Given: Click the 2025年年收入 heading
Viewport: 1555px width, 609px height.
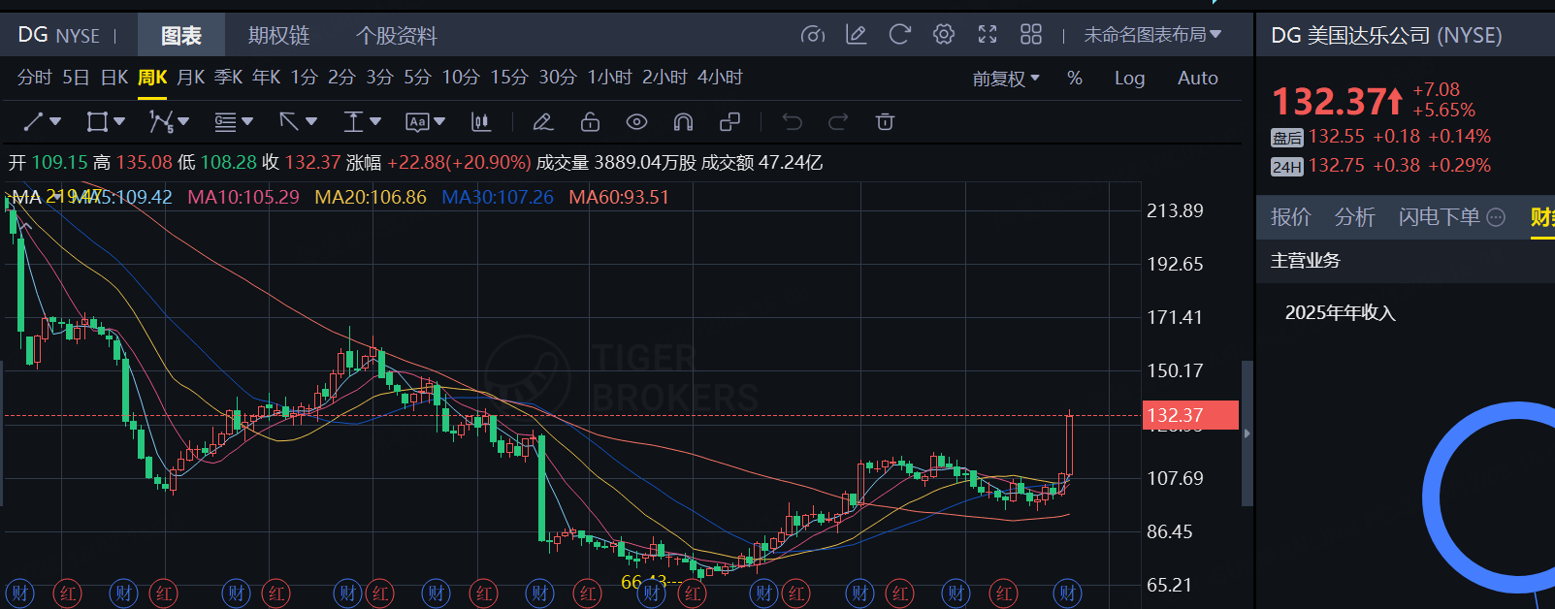Looking at the screenshot, I should (1340, 313).
